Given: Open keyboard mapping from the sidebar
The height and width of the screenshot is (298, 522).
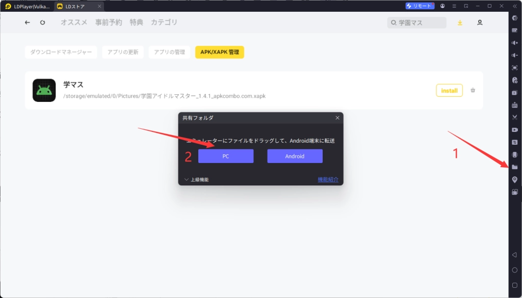Looking at the screenshot, I should tap(515, 30).
